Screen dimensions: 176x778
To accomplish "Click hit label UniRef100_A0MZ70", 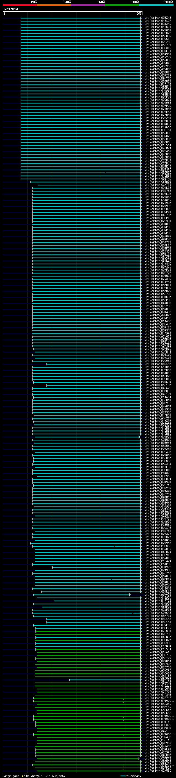I will pyautogui.click(x=158, y=419).
